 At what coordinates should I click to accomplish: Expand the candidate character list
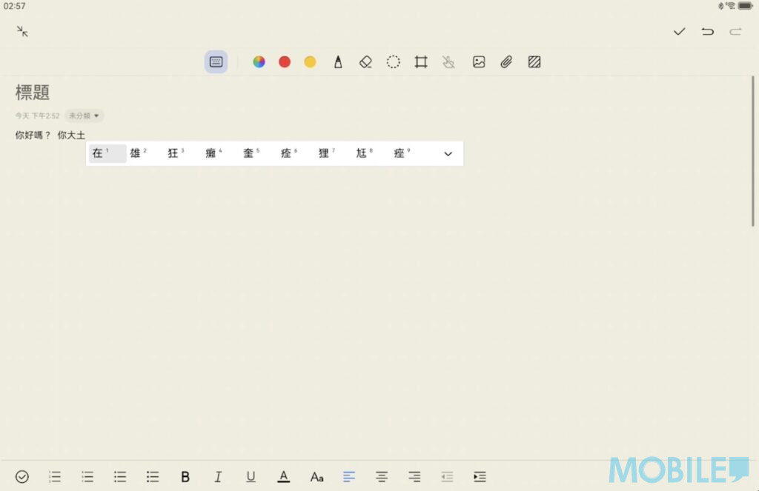coord(448,154)
